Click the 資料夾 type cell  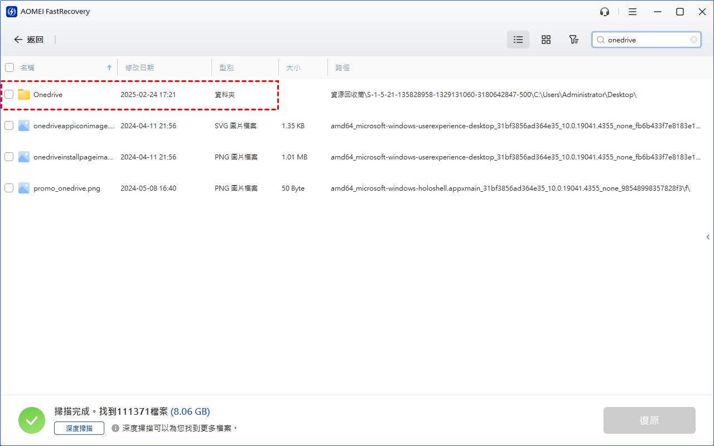click(225, 95)
